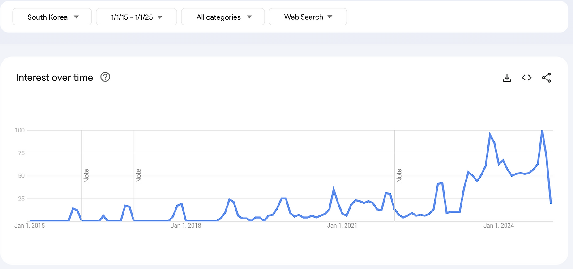
Task: Click the arrow beside Web Search
Action: [330, 17]
